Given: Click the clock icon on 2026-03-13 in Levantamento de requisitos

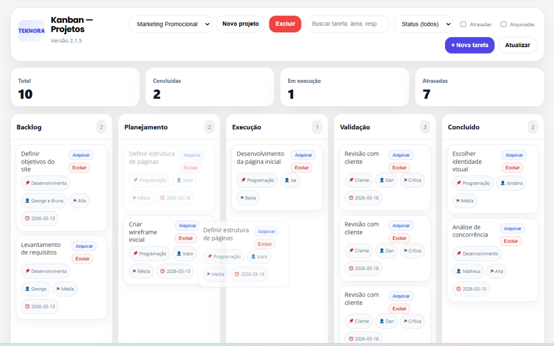Looking at the screenshot, I should (x=28, y=306).
